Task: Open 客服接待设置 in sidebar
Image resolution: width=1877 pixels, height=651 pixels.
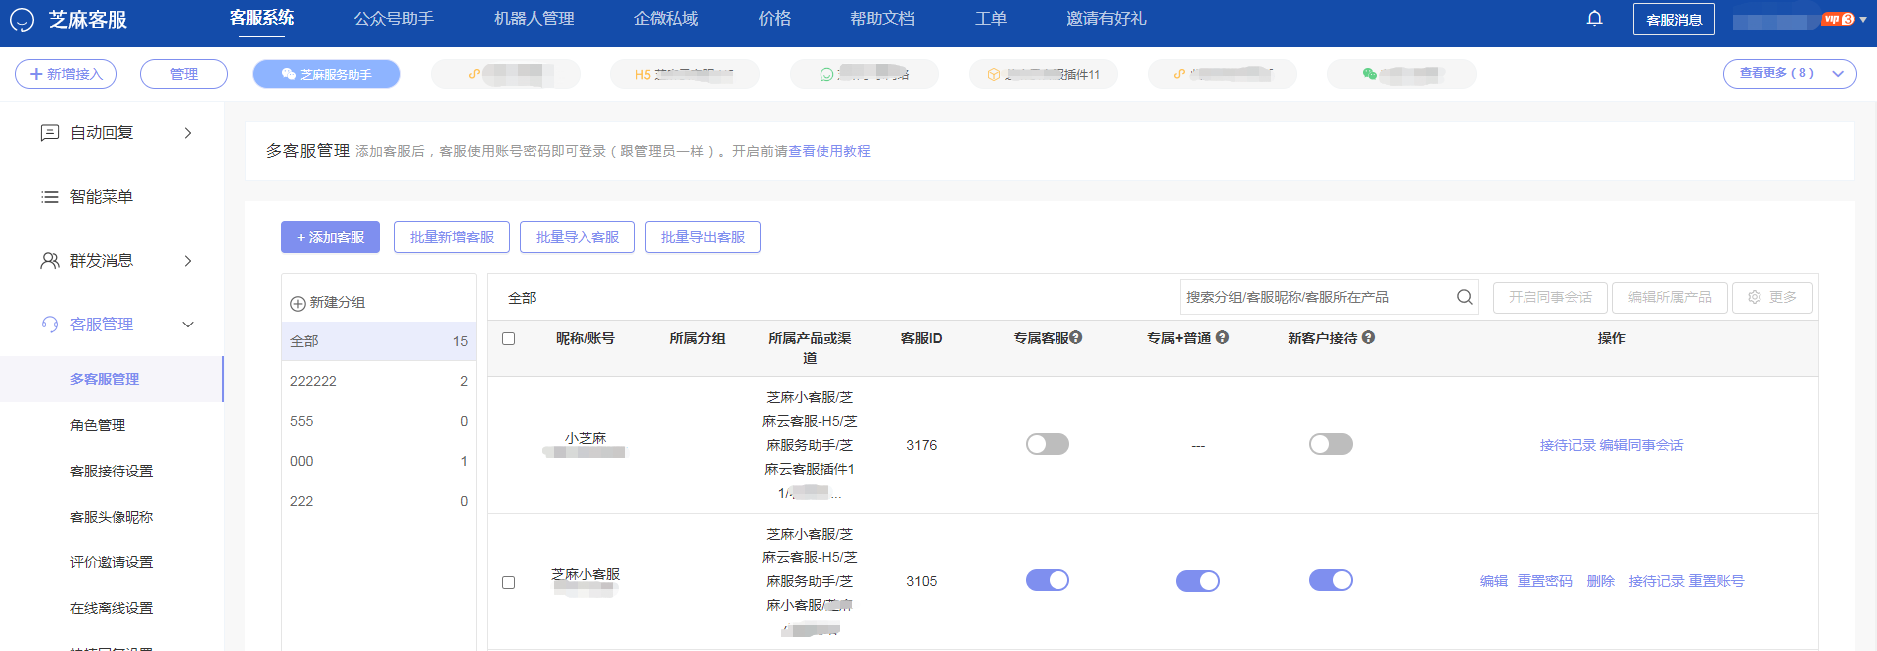Action: 112,471
